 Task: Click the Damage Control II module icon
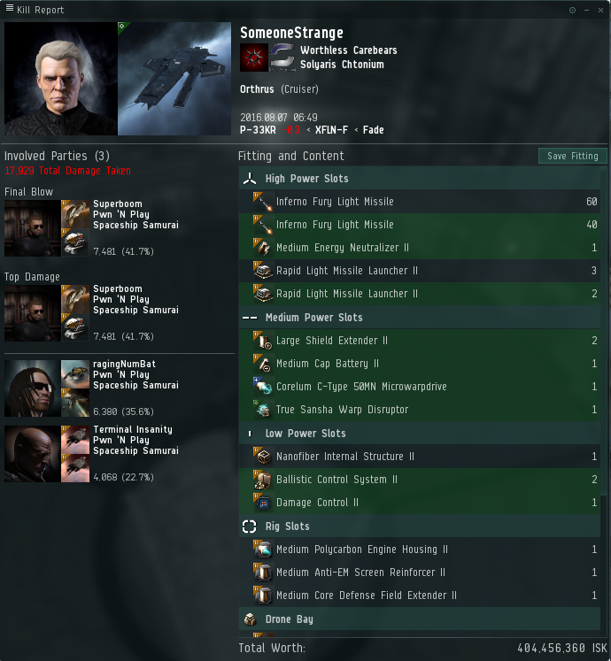click(263, 503)
